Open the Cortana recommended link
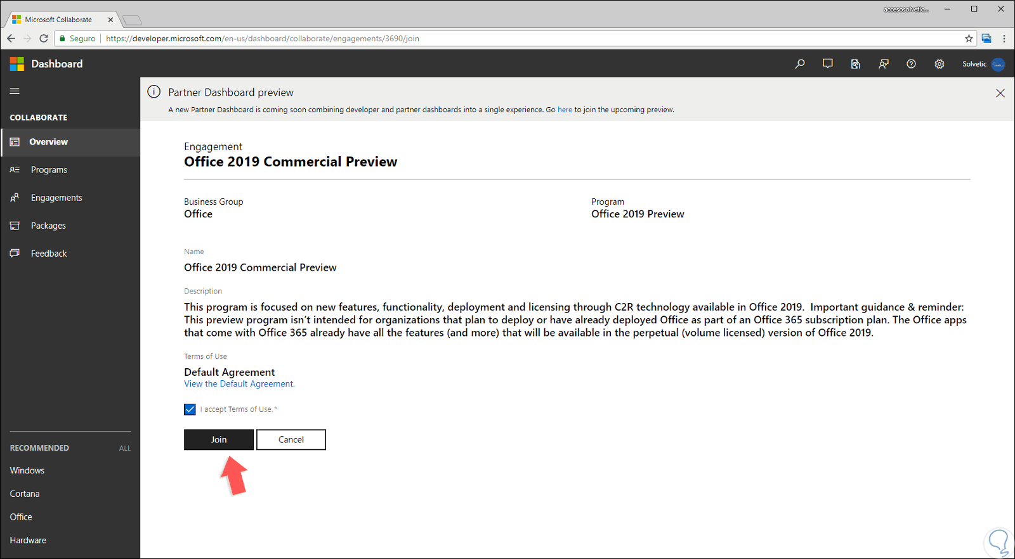The image size is (1015, 559). (25, 494)
